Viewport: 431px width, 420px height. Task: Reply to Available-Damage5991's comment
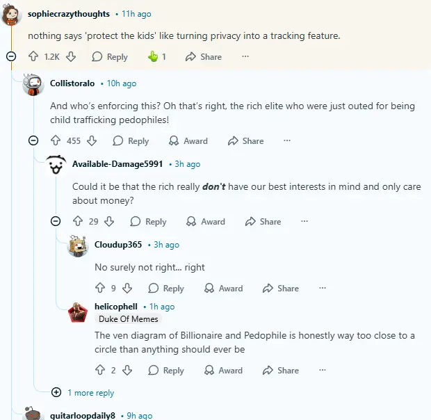pyautogui.click(x=148, y=221)
